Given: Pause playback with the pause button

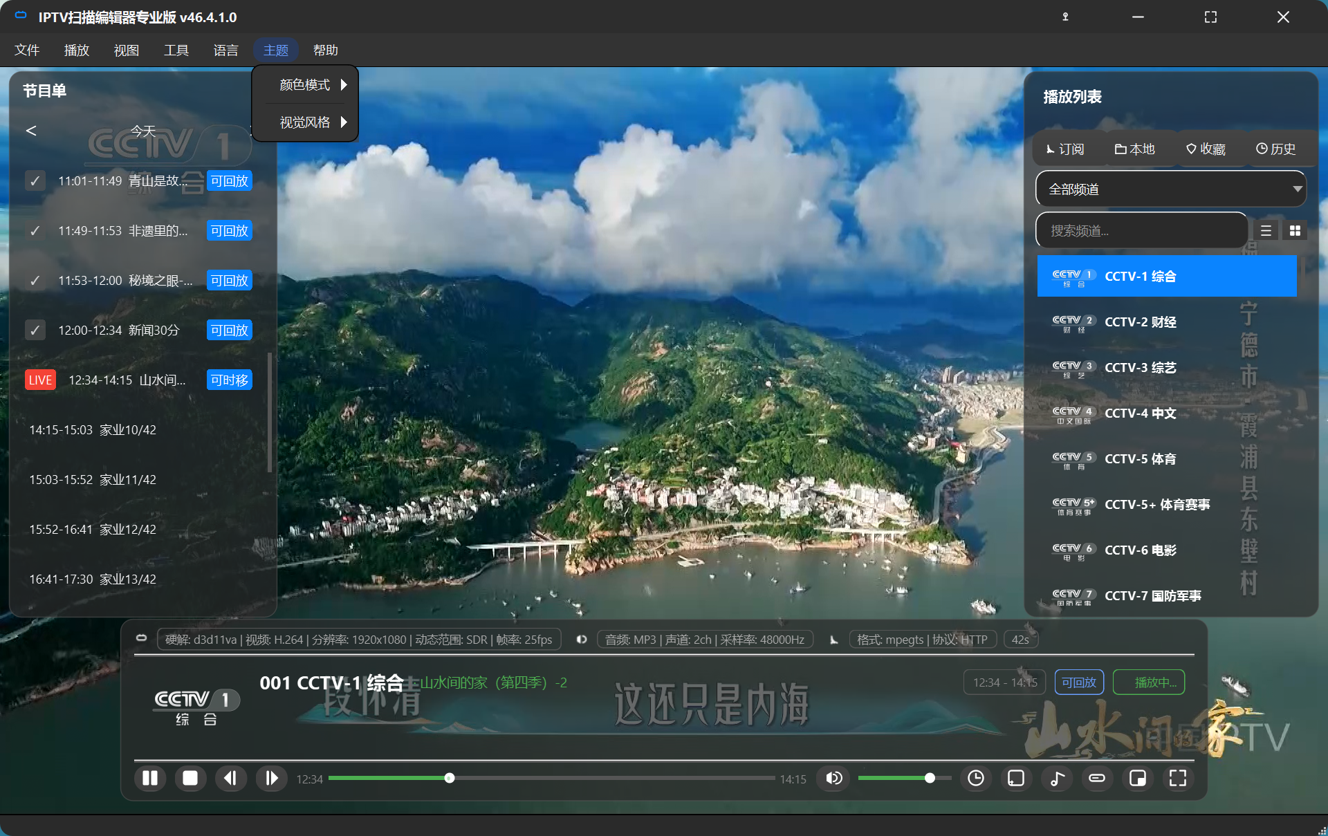Looking at the screenshot, I should [x=150, y=779].
